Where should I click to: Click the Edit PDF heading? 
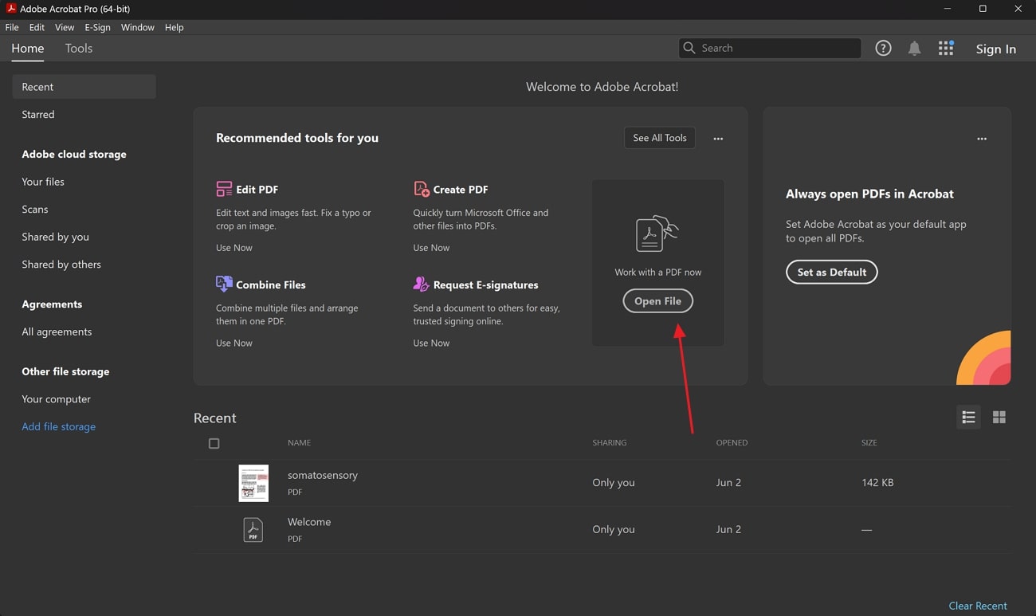(257, 190)
